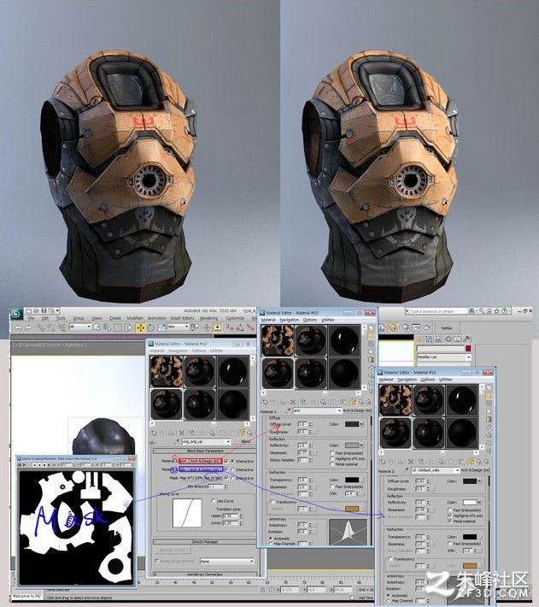Toggle Metal material in right Material Editor
This screenshot has height=607, width=539.
(449, 521)
